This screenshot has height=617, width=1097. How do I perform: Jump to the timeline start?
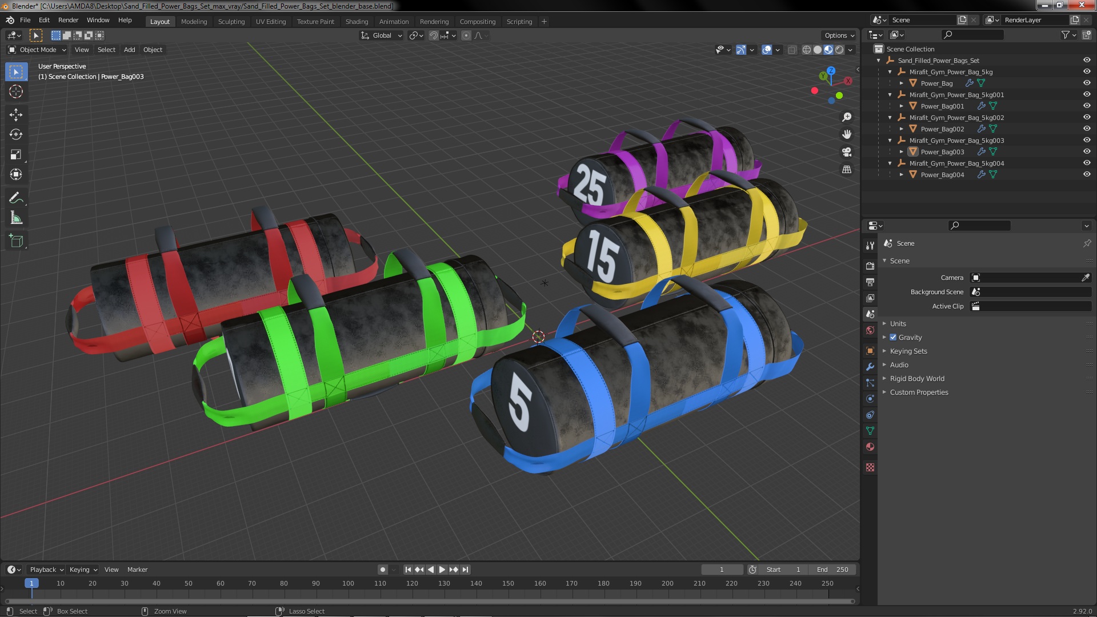click(x=408, y=570)
